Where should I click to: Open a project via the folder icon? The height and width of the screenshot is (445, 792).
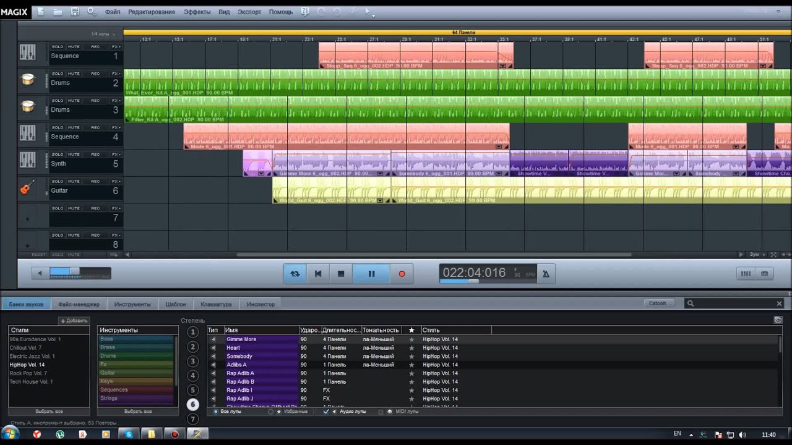58,12
